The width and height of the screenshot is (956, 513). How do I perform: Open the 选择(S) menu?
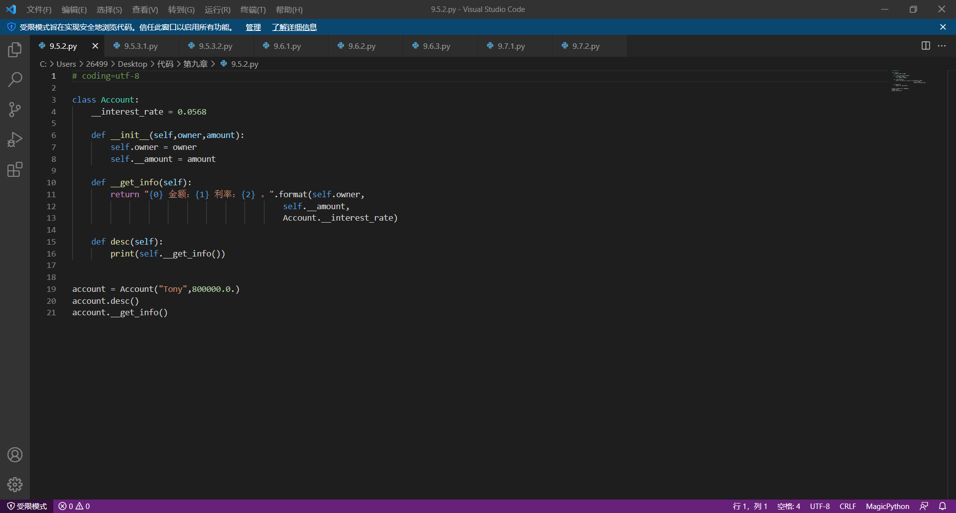(x=109, y=9)
